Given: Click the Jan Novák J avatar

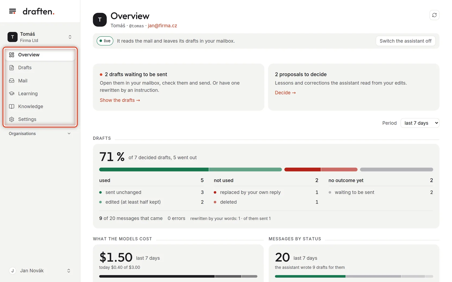Looking at the screenshot, I should pyautogui.click(x=12, y=271).
